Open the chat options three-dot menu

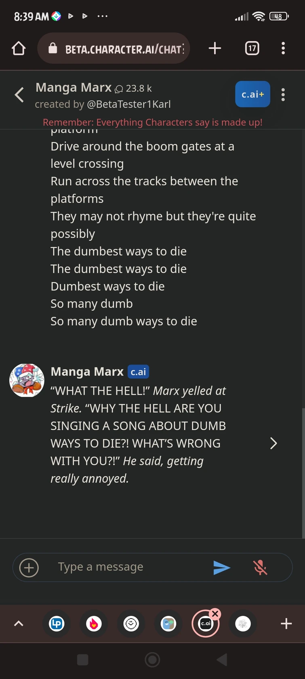(x=283, y=94)
